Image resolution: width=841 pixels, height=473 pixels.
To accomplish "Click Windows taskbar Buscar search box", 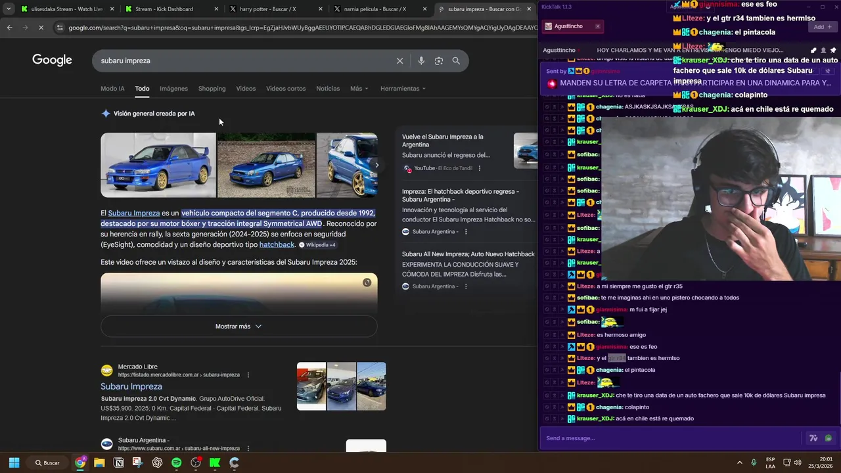I will (x=47, y=462).
